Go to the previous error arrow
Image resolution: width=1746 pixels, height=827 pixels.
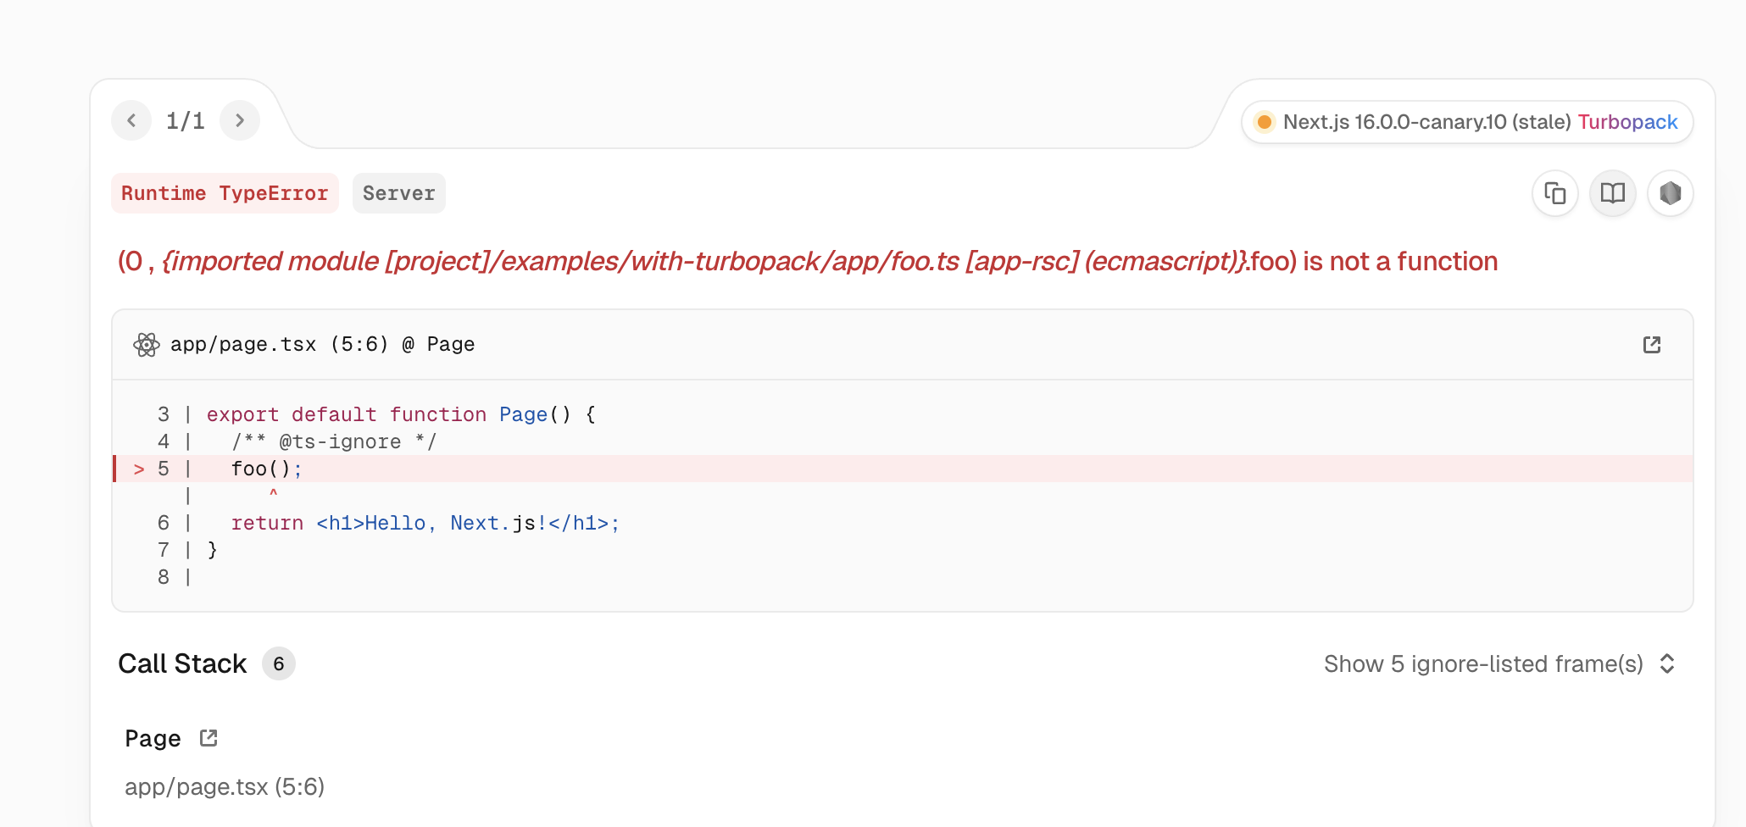click(131, 121)
